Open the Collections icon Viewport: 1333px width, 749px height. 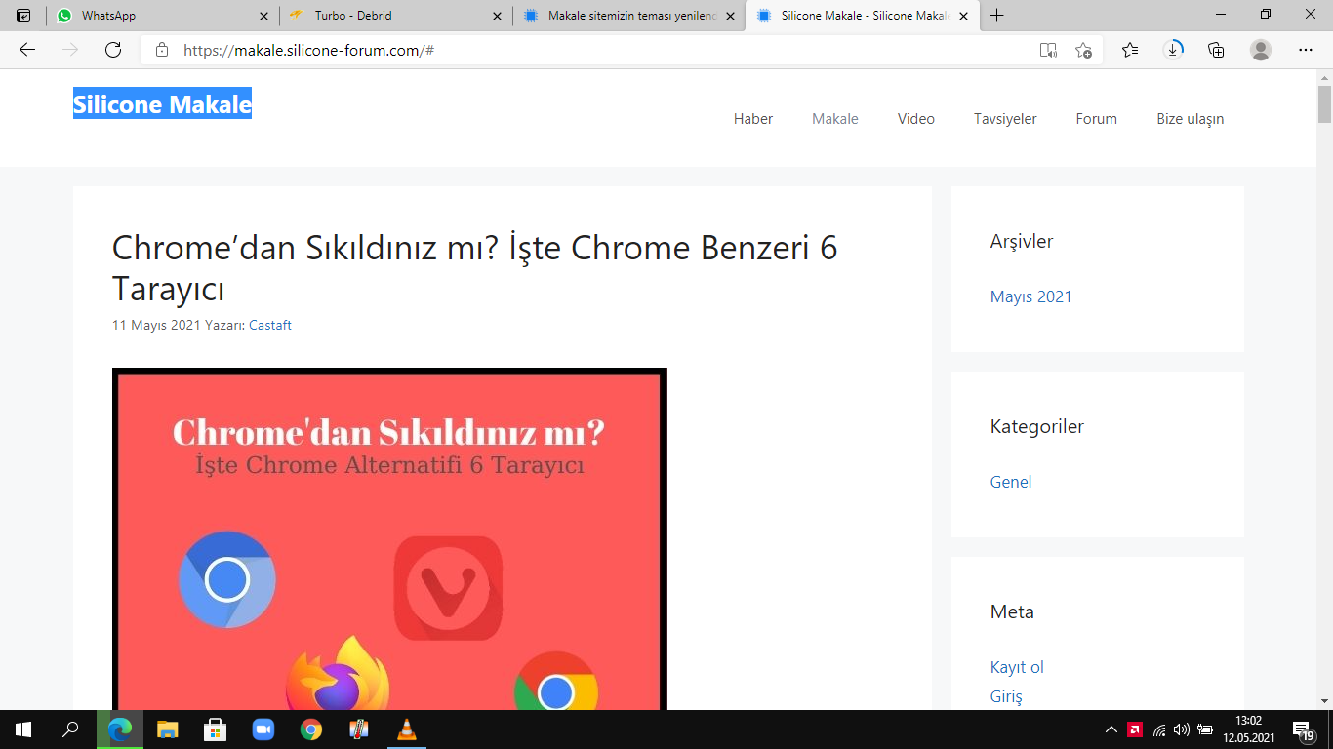[x=1216, y=50]
